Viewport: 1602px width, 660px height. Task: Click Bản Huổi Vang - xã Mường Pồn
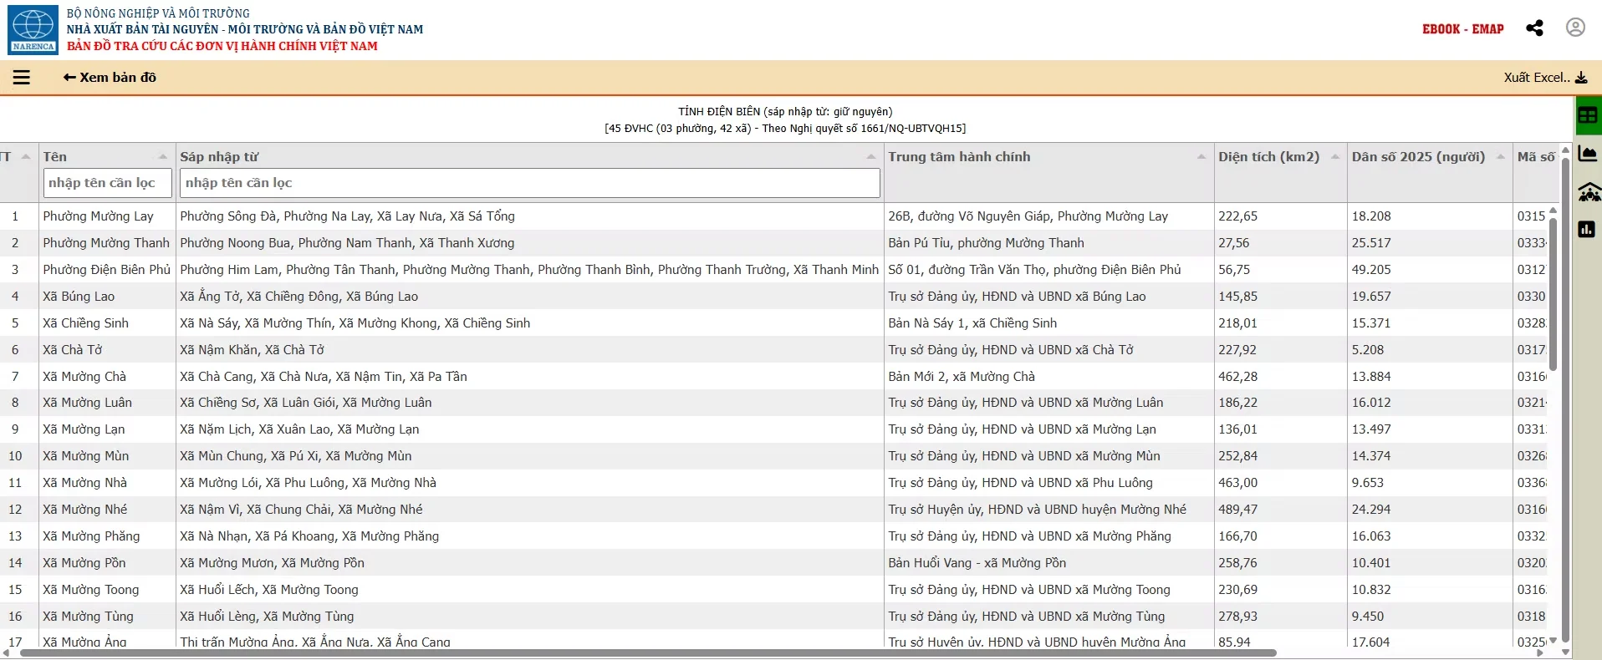977,563
